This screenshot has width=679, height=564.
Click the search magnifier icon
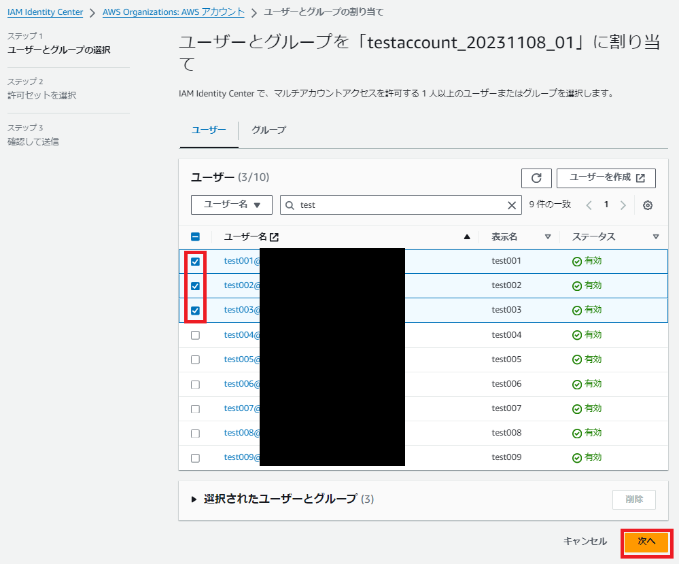pyautogui.click(x=290, y=205)
